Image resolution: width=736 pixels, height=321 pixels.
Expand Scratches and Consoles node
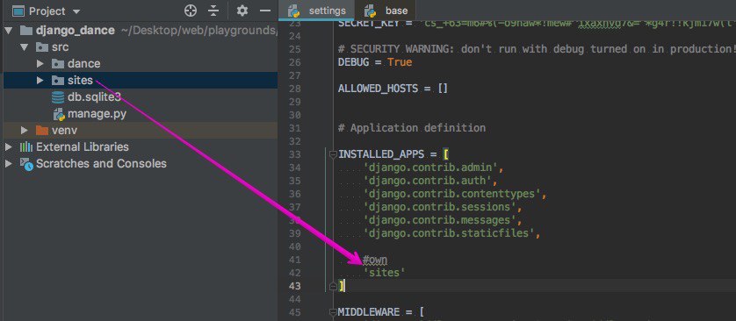pos(8,163)
